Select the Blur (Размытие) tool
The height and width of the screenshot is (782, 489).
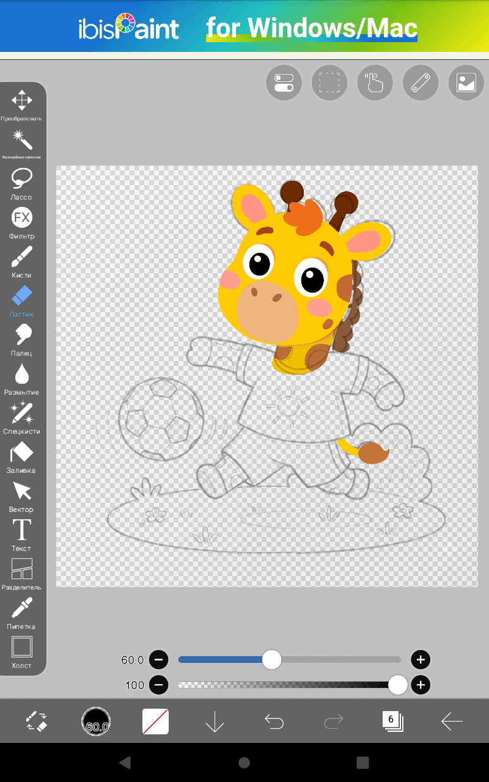click(x=22, y=379)
